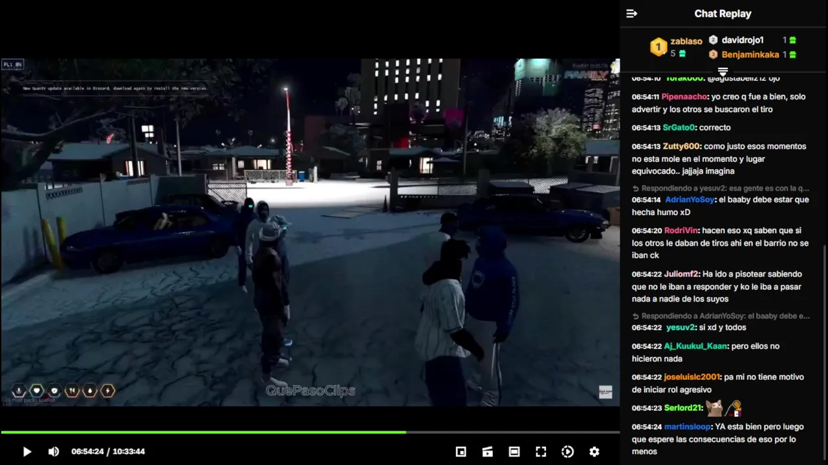
Task: Create a clip with the clapperboard icon
Action: 488,451
